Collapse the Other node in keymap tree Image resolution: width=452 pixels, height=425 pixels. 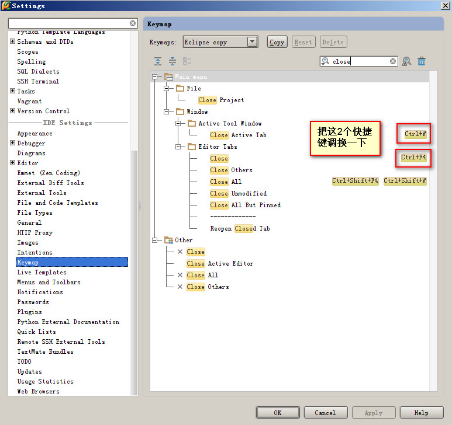tap(155, 240)
